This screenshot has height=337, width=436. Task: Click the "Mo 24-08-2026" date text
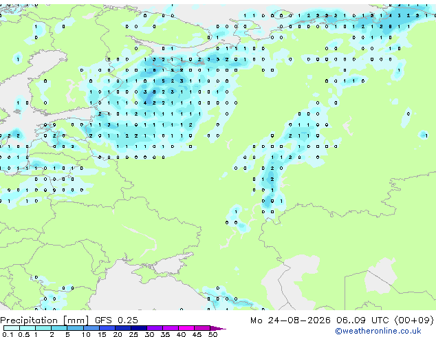point(290,320)
